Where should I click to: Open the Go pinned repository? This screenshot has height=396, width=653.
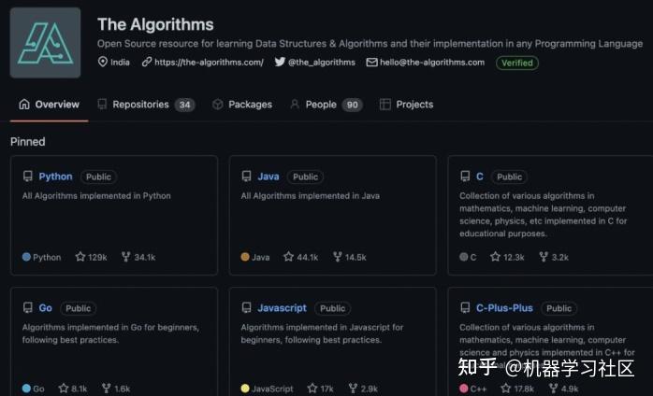click(x=46, y=308)
